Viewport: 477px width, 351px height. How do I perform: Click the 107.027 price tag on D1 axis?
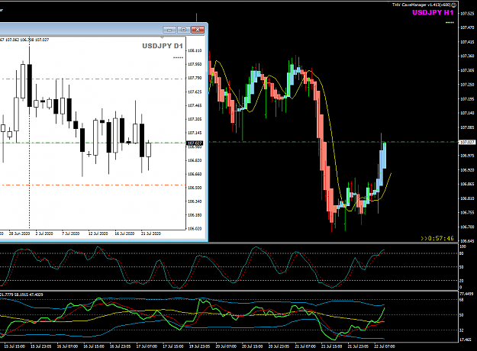click(195, 143)
